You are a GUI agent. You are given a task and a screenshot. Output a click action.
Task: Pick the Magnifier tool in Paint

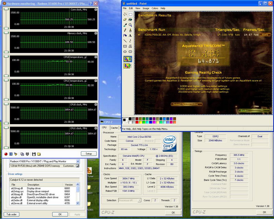pyautogui.click(x=130, y=25)
